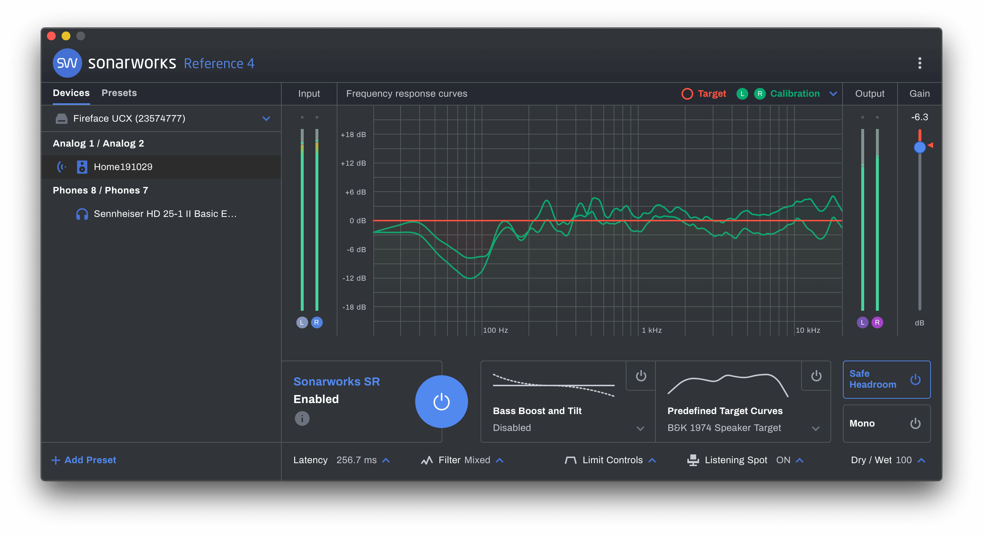Expand the Dry / Wet 100 control

click(921, 460)
